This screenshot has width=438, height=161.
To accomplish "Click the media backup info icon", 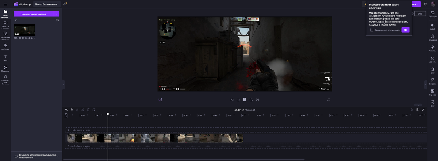I will click(x=16, y=156).
